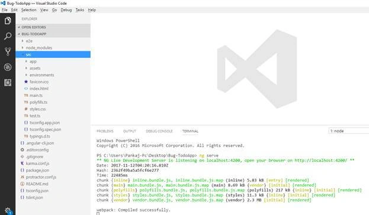
Task: Switch to the DEBUG CONSOLE panel tab
Action: point(159,131)
